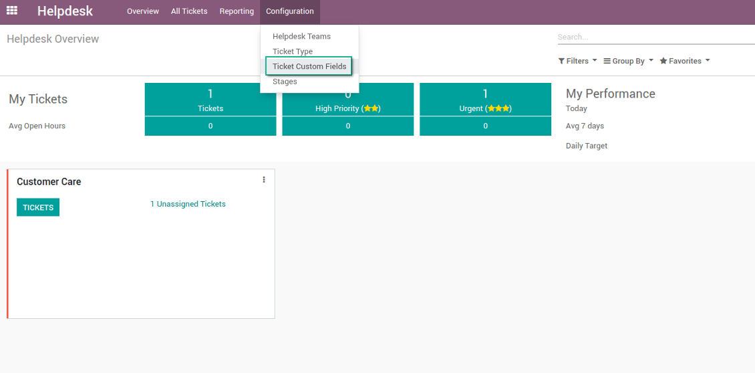The image size is (755, 373).
Task: Focus the Search input field
Action: pos(656,37)
